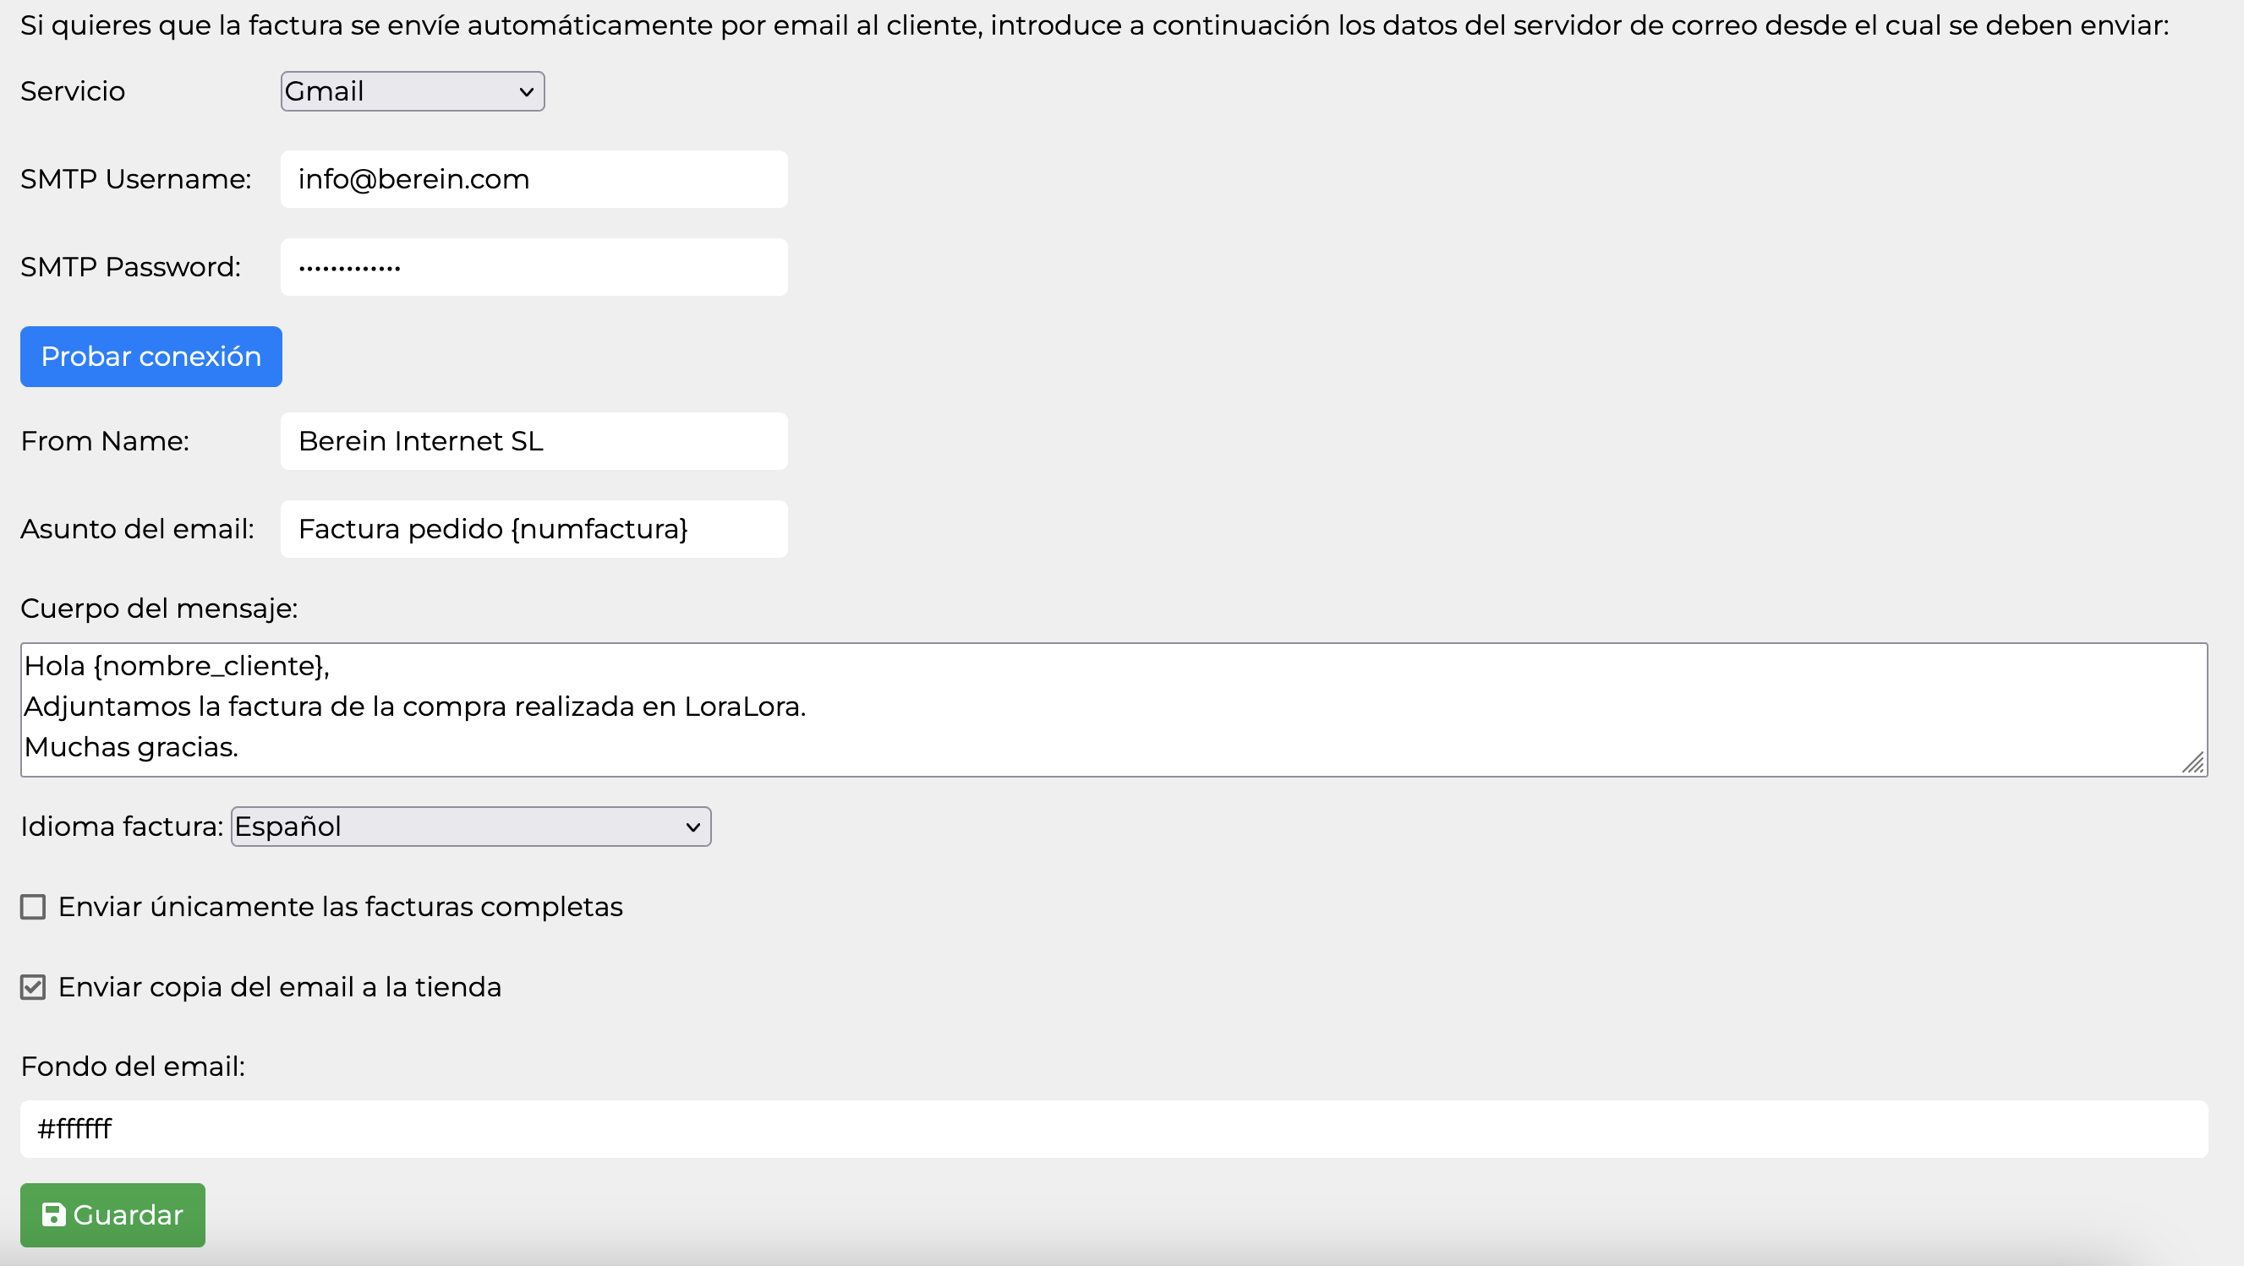
Task: Uncheck 'Enviar copia del email a la tienda'
Action: (x=33, y=986)
